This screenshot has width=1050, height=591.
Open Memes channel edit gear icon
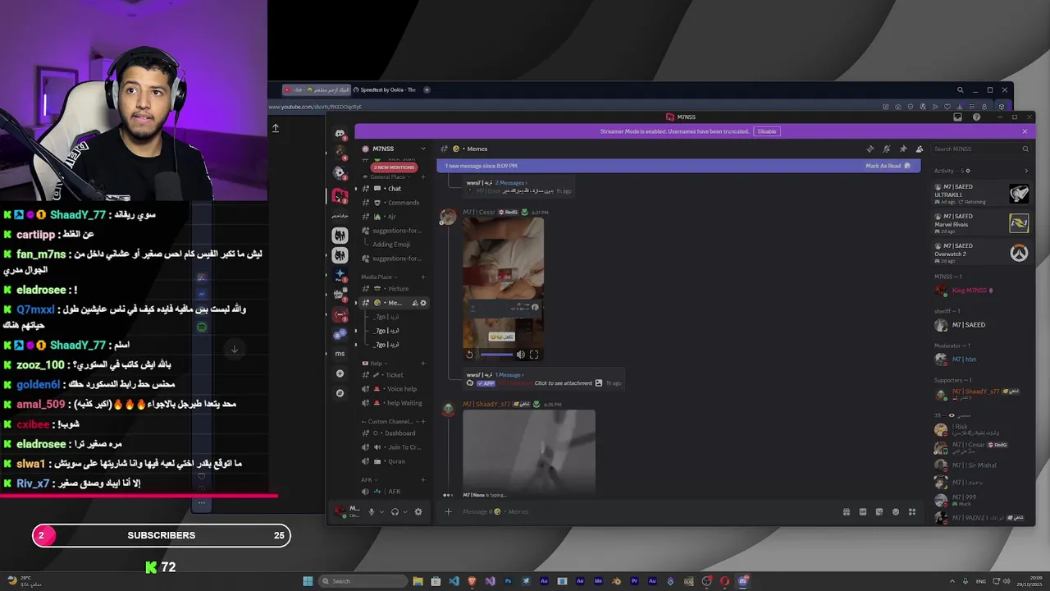[423, 303]
